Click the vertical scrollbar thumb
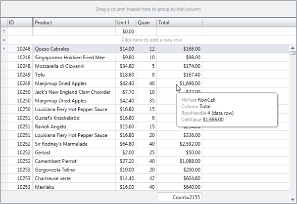The image size is (297, 204). tap(293, 53)
